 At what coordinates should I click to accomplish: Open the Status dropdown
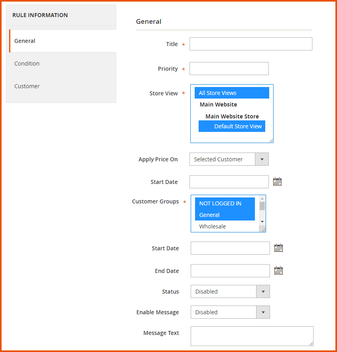coord(262,292)
